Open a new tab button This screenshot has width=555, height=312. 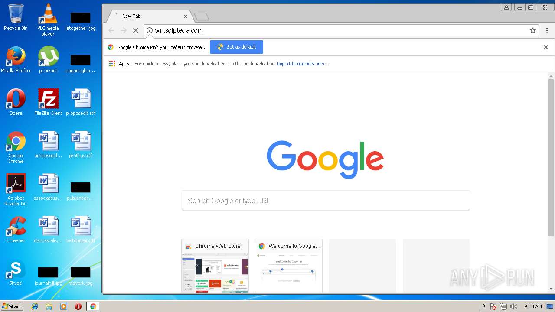point(202,17)
